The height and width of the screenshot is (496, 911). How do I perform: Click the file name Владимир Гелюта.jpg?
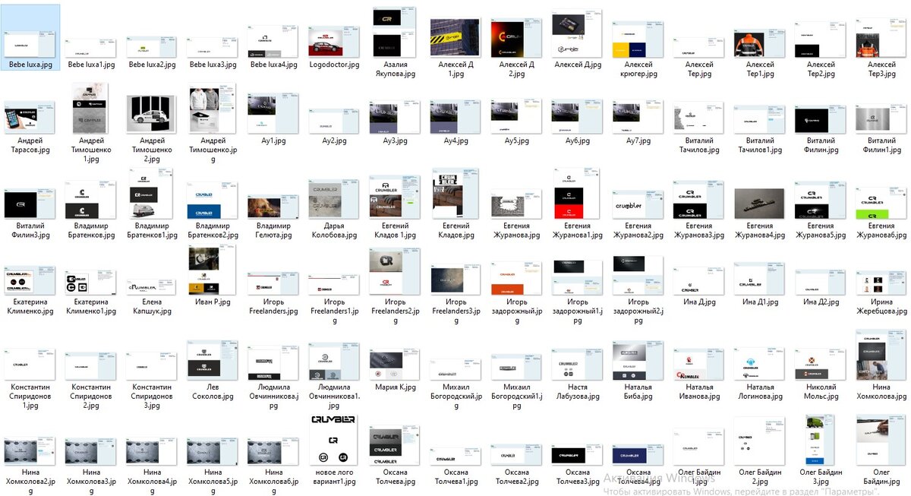(273, 230)
